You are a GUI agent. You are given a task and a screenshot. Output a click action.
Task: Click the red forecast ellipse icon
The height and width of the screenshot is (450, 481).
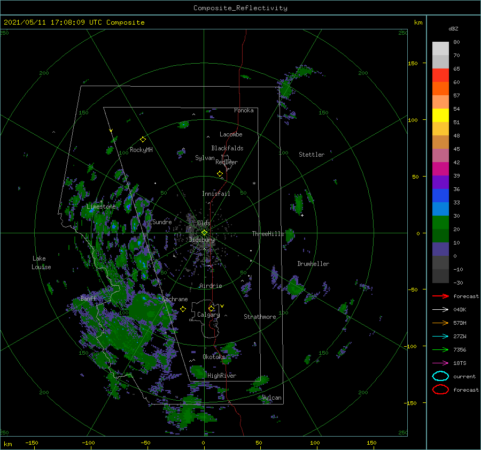[440, 390]
